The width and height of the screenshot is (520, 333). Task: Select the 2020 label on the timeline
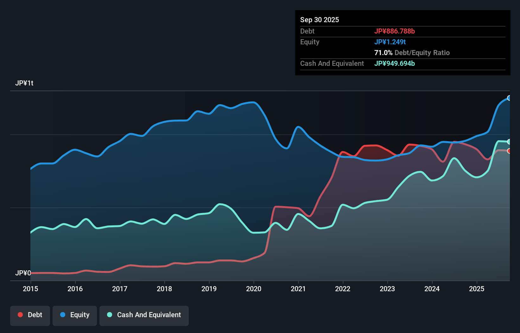click(x=254, y=289)
